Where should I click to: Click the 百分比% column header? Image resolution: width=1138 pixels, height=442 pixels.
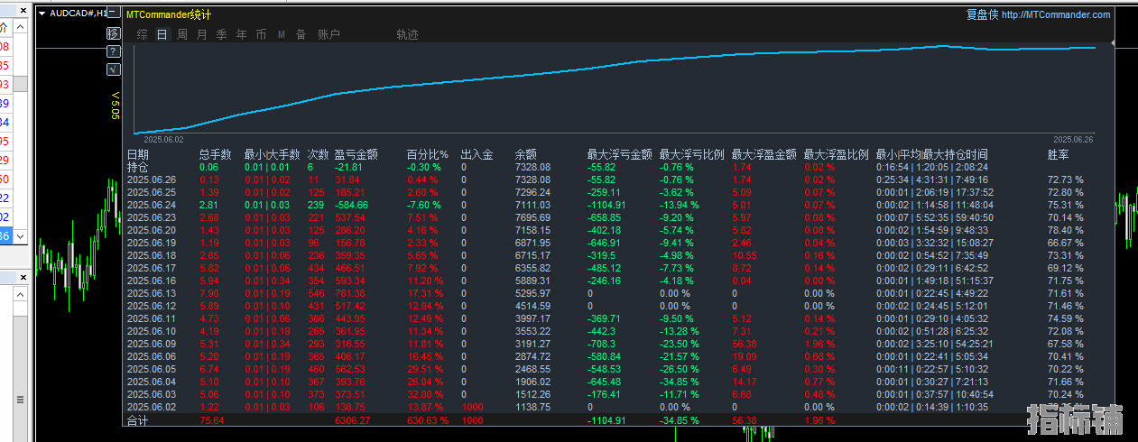(x=427, y=154)
